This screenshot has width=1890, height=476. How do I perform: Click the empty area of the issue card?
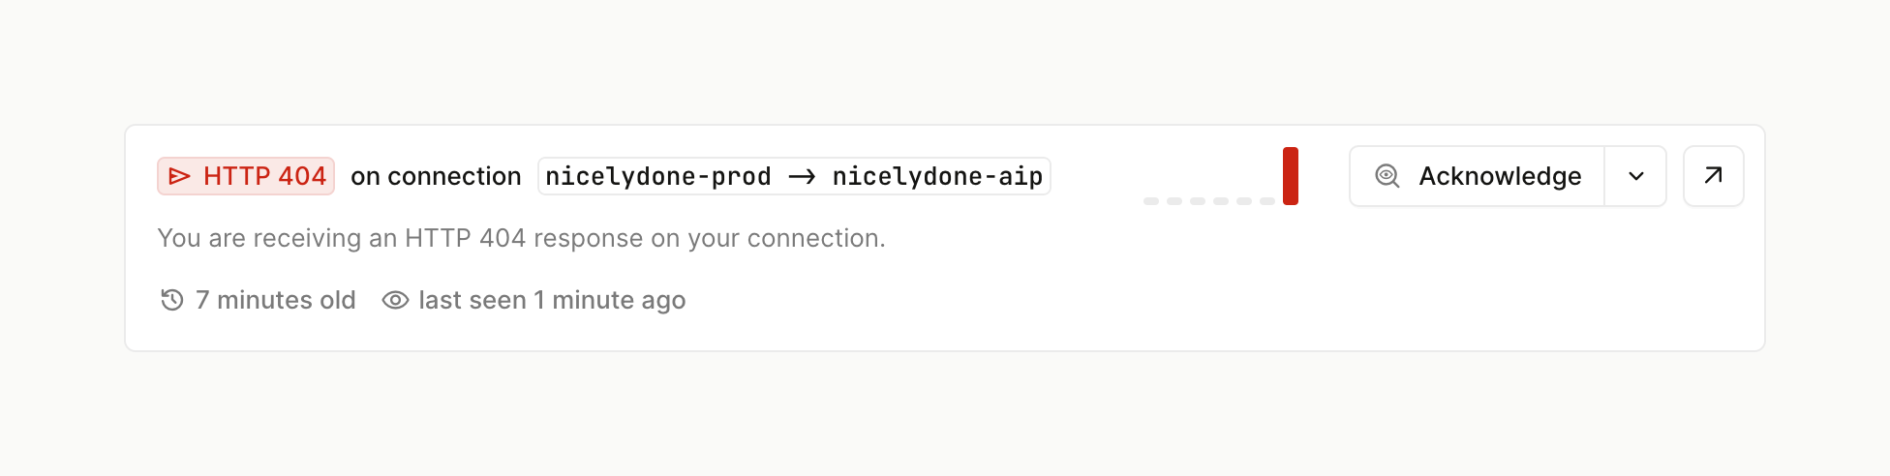pyautogui.click(x=1259, y=290)
